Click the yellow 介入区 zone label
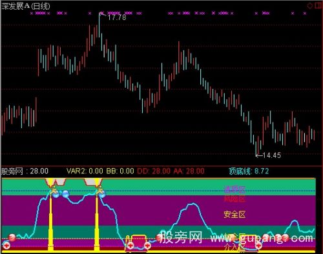Screen dimensions: 323x254 coord(234,248)
